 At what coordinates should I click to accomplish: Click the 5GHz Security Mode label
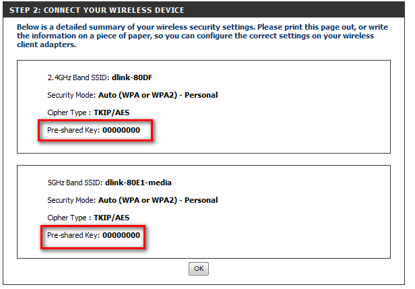pyautogui.click(x=71, y=200)
